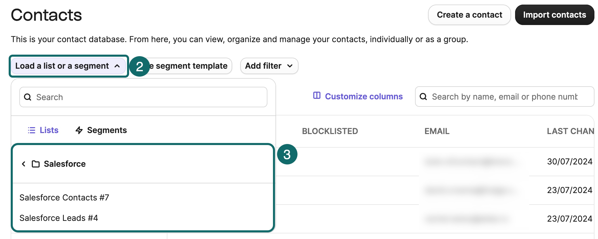Click the Search field in the list dropdown

pyautogui.click(x=143, y=97)
